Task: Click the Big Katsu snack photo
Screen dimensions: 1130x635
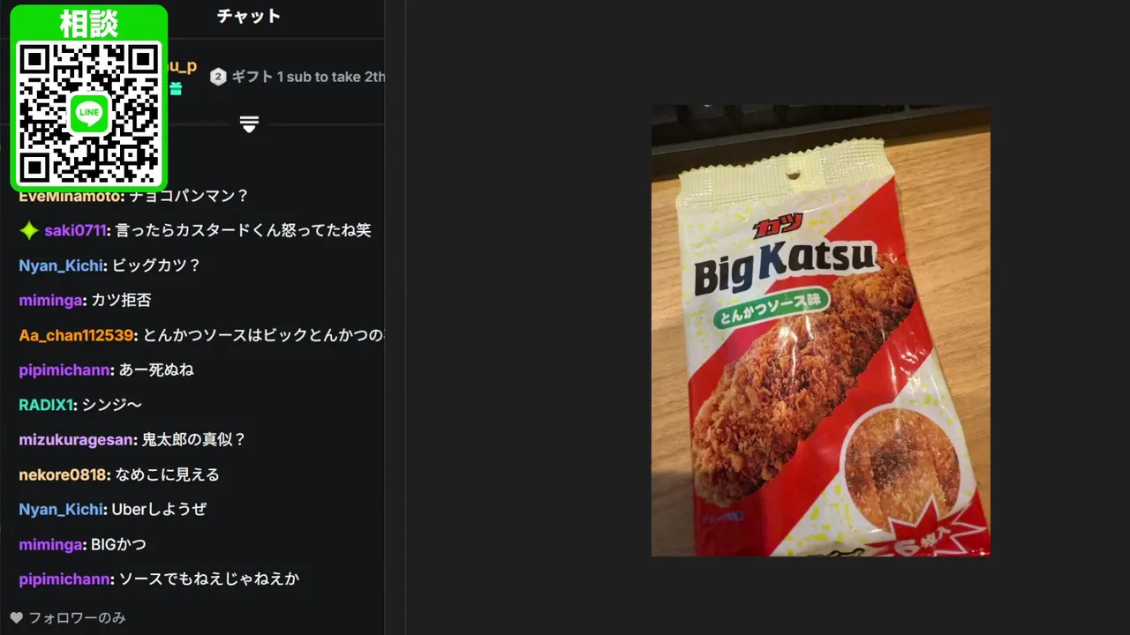Action: click(x=821, y=331)
